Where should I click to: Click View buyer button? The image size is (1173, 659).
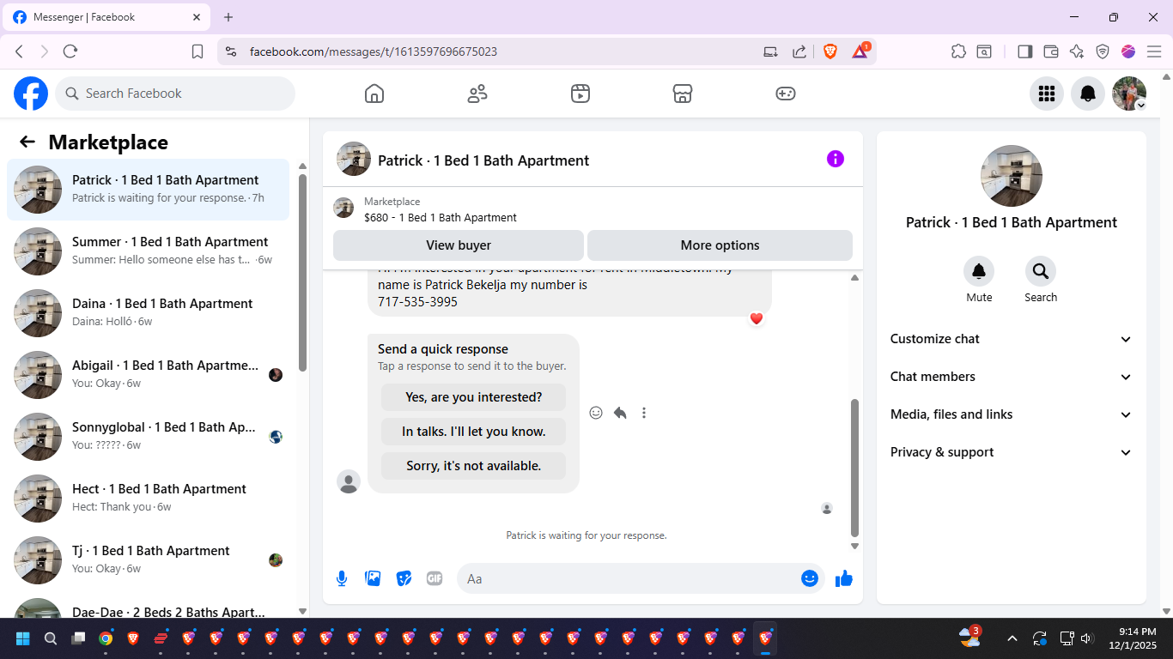[x=459, y=245]
